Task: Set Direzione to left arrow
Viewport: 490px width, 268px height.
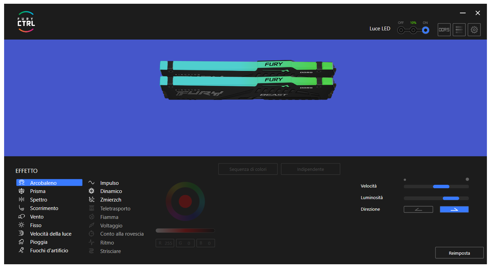Action: tap(418, 209)
